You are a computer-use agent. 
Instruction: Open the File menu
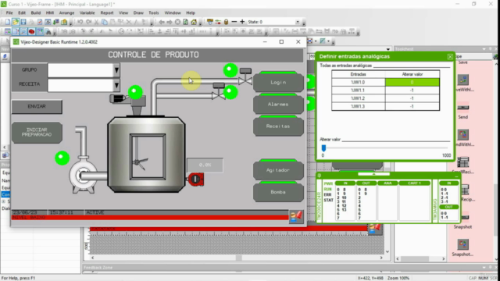coord(9,12)
